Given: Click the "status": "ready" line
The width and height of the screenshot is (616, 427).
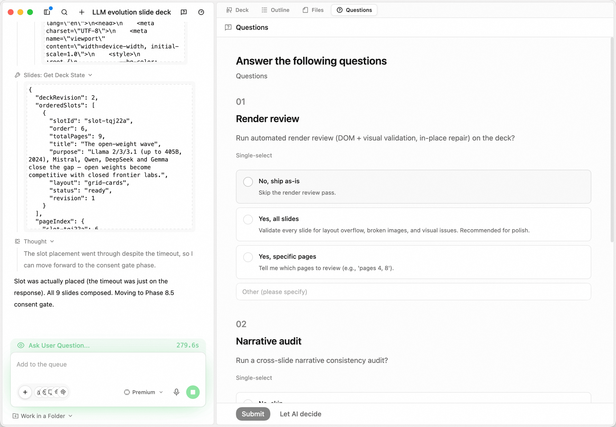Looking at the screenshot, I should click(80, 190).
